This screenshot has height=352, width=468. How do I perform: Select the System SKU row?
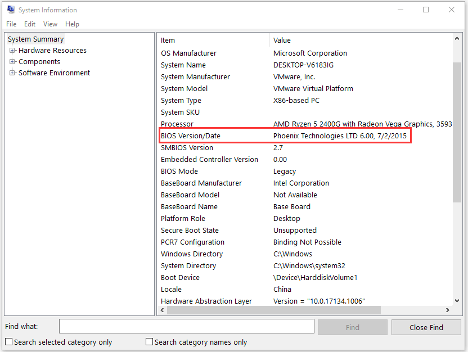[305, 112]
